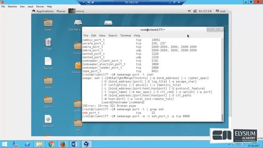Open the clock showing Fri 17:19

coord(205,11)
